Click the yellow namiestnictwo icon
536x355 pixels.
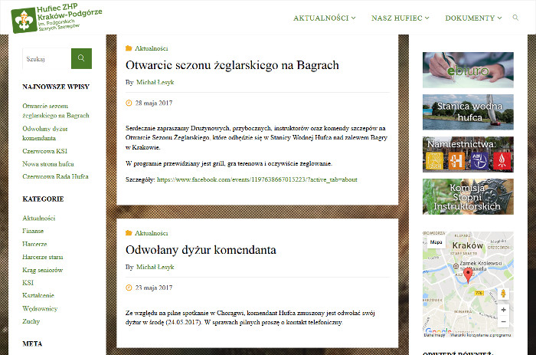click(x=434, y=161)
